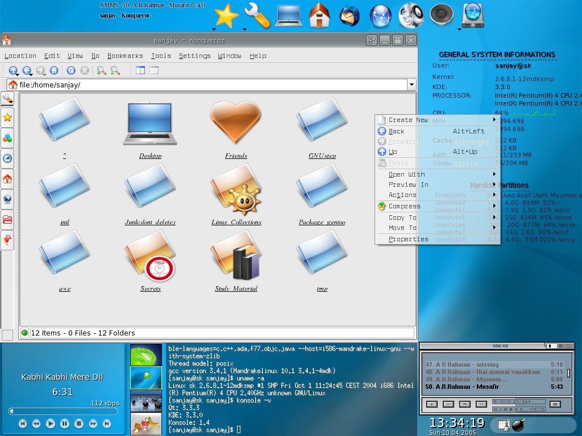Image resolution: width=582 pixels, height=436 pixels.
Task: Click the pause button in media player
Action: pos(65,424)
